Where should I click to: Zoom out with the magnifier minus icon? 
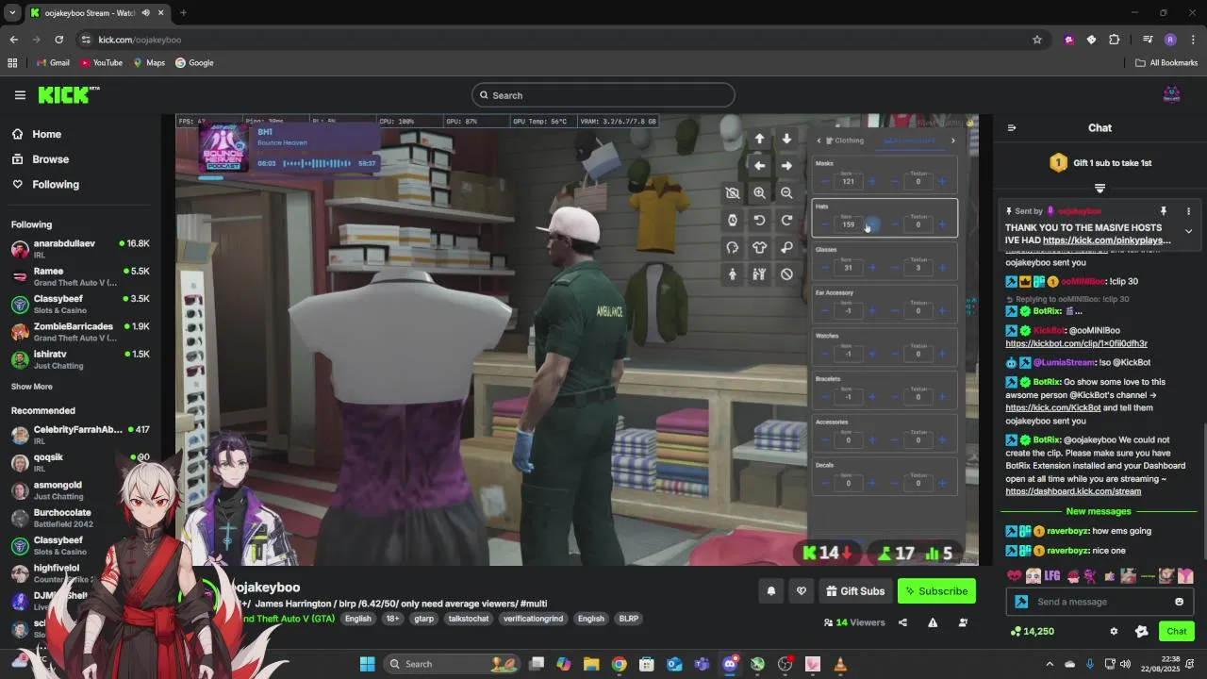pos(786,192)
